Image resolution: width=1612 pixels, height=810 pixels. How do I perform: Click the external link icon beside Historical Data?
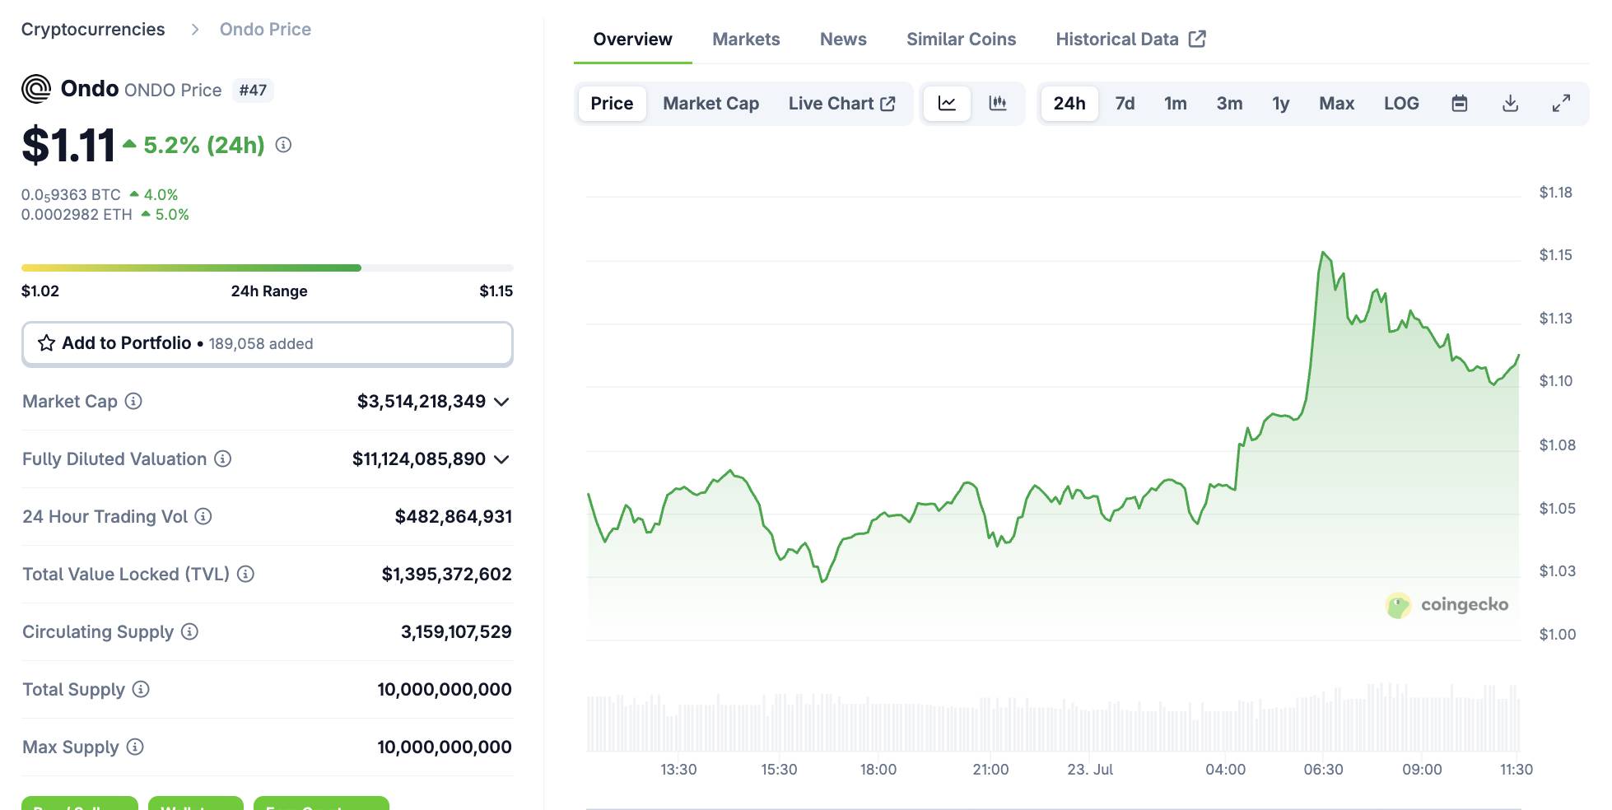[1198, 39]
